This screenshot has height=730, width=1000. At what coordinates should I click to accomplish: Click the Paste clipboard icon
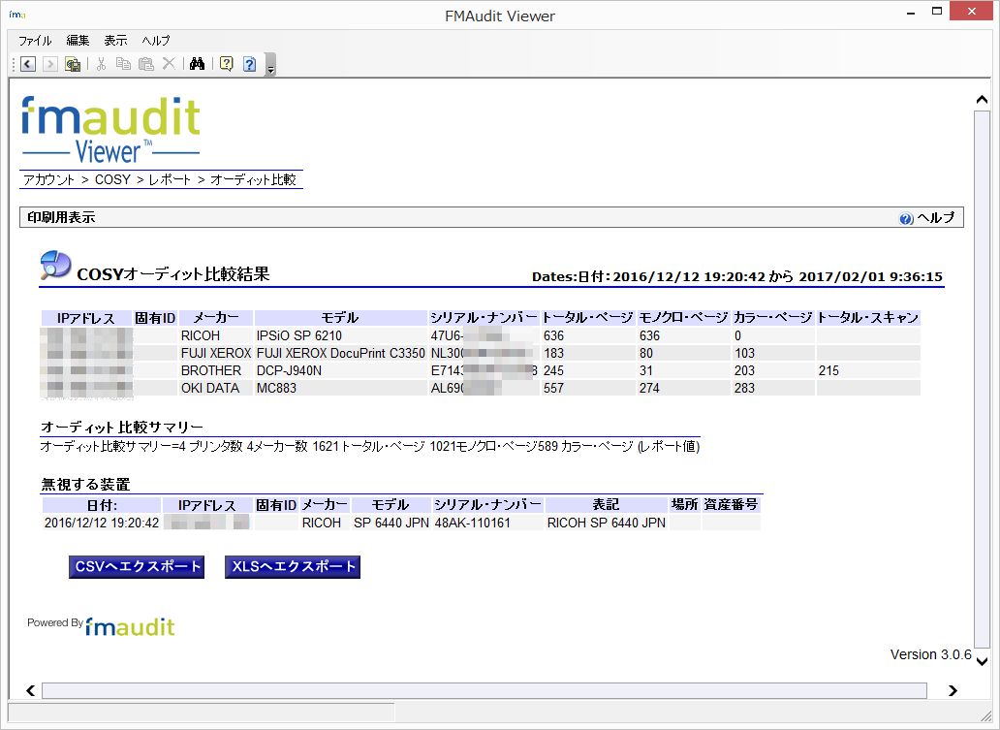click(x=146, y=64)
